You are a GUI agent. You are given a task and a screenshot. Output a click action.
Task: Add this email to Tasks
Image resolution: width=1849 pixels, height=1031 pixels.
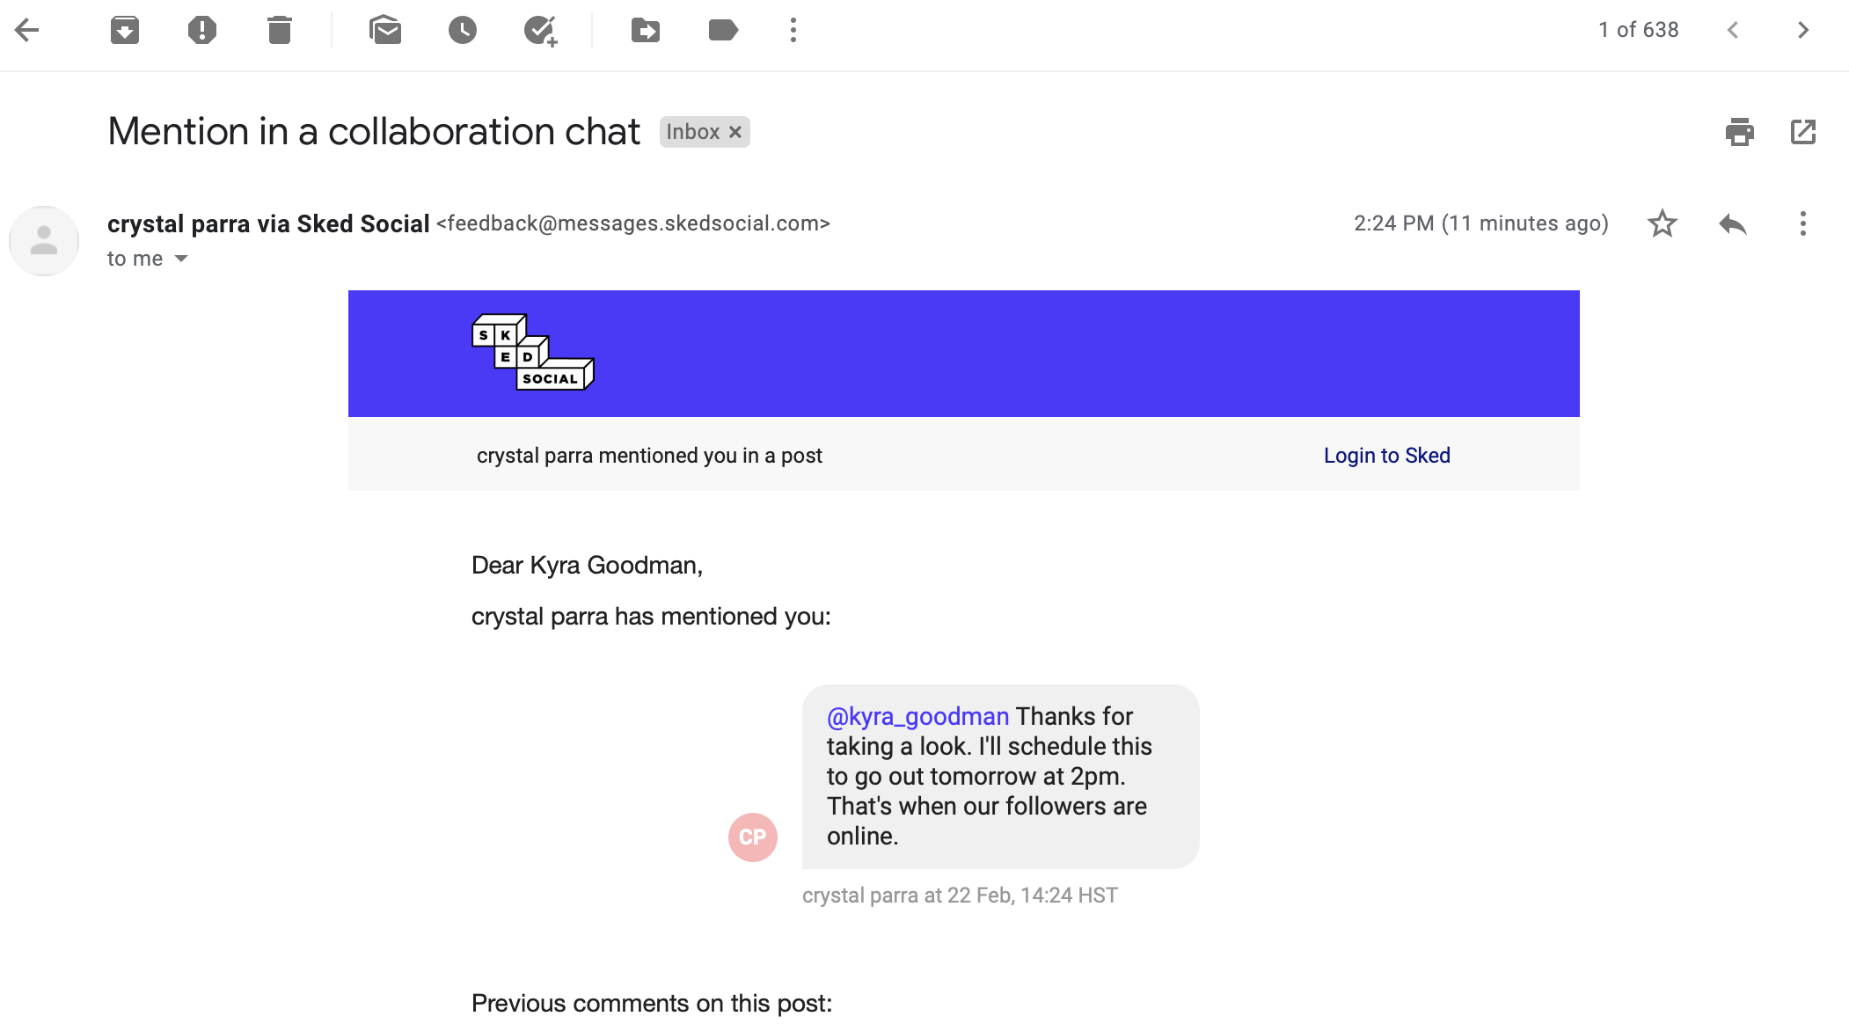tap(540, 31)
